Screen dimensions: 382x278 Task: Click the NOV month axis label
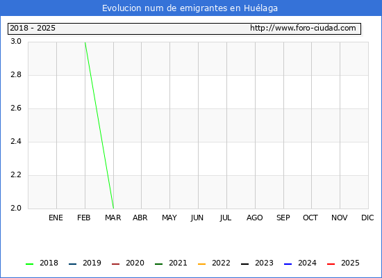tap(340, 218)
